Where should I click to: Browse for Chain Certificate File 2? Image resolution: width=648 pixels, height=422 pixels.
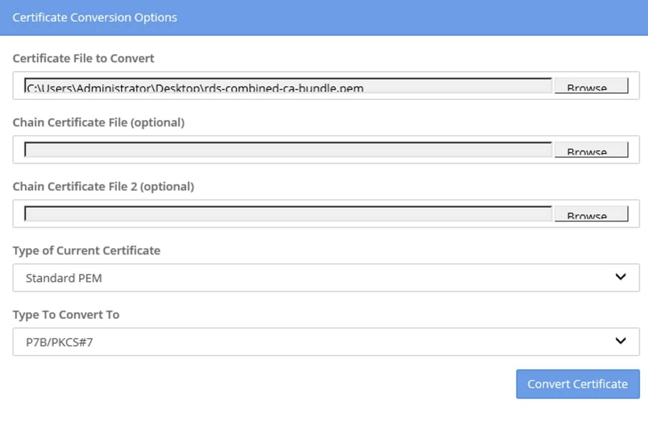pyautogui.click(x=591, y=213)
